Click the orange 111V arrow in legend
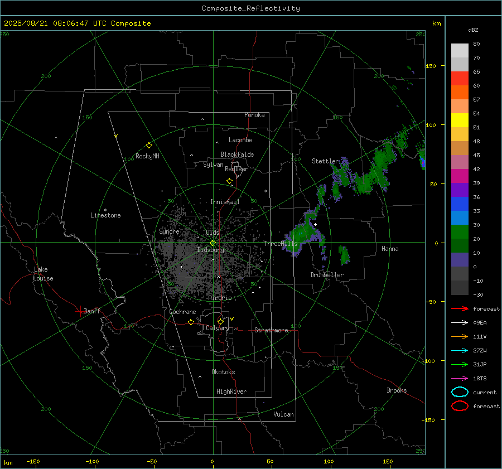Screen dimensions: 502x469 coord(460,336)
